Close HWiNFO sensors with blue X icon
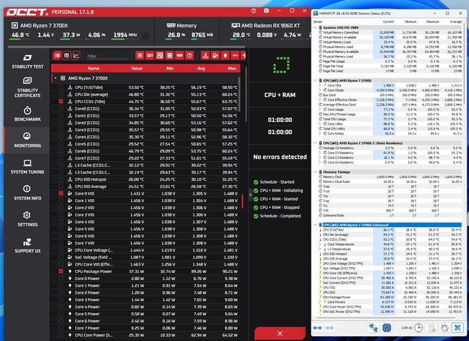This screenshot has height=341, width=469. click(x=458, y=328)
